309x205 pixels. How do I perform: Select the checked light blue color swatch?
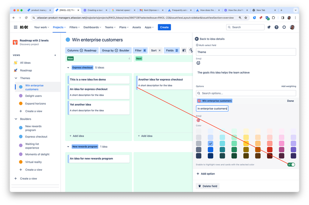click(210, 143)
